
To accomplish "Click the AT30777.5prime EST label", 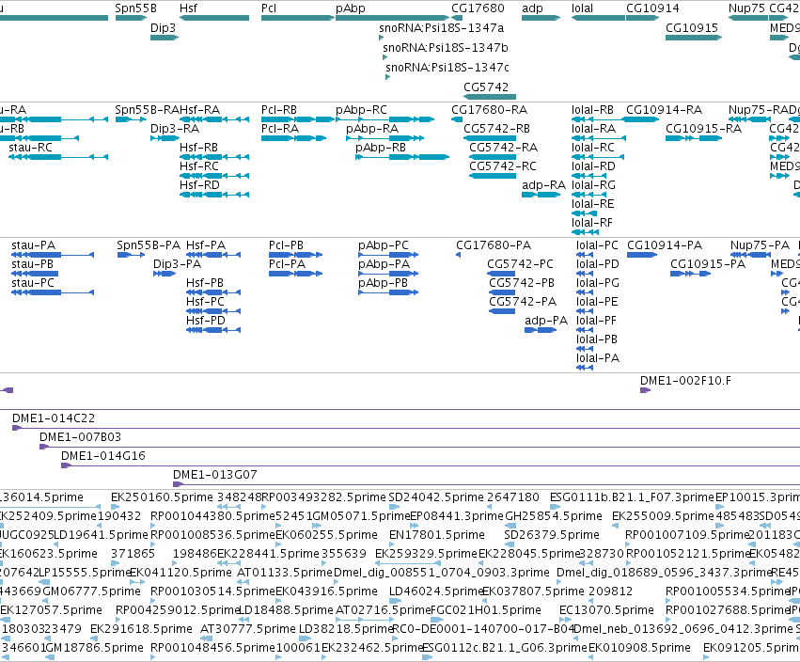I will click(x=247, y=629).
